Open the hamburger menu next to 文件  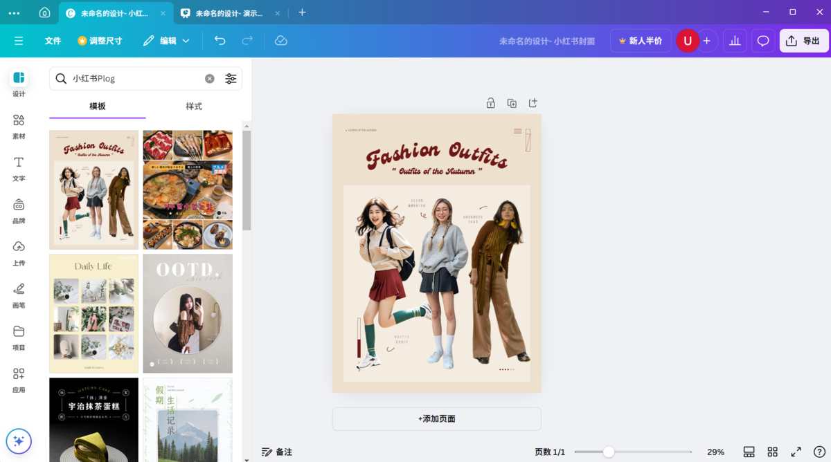19,41
